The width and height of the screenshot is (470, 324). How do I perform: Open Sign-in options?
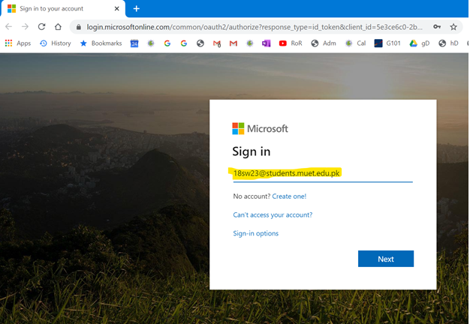(256, 233)
